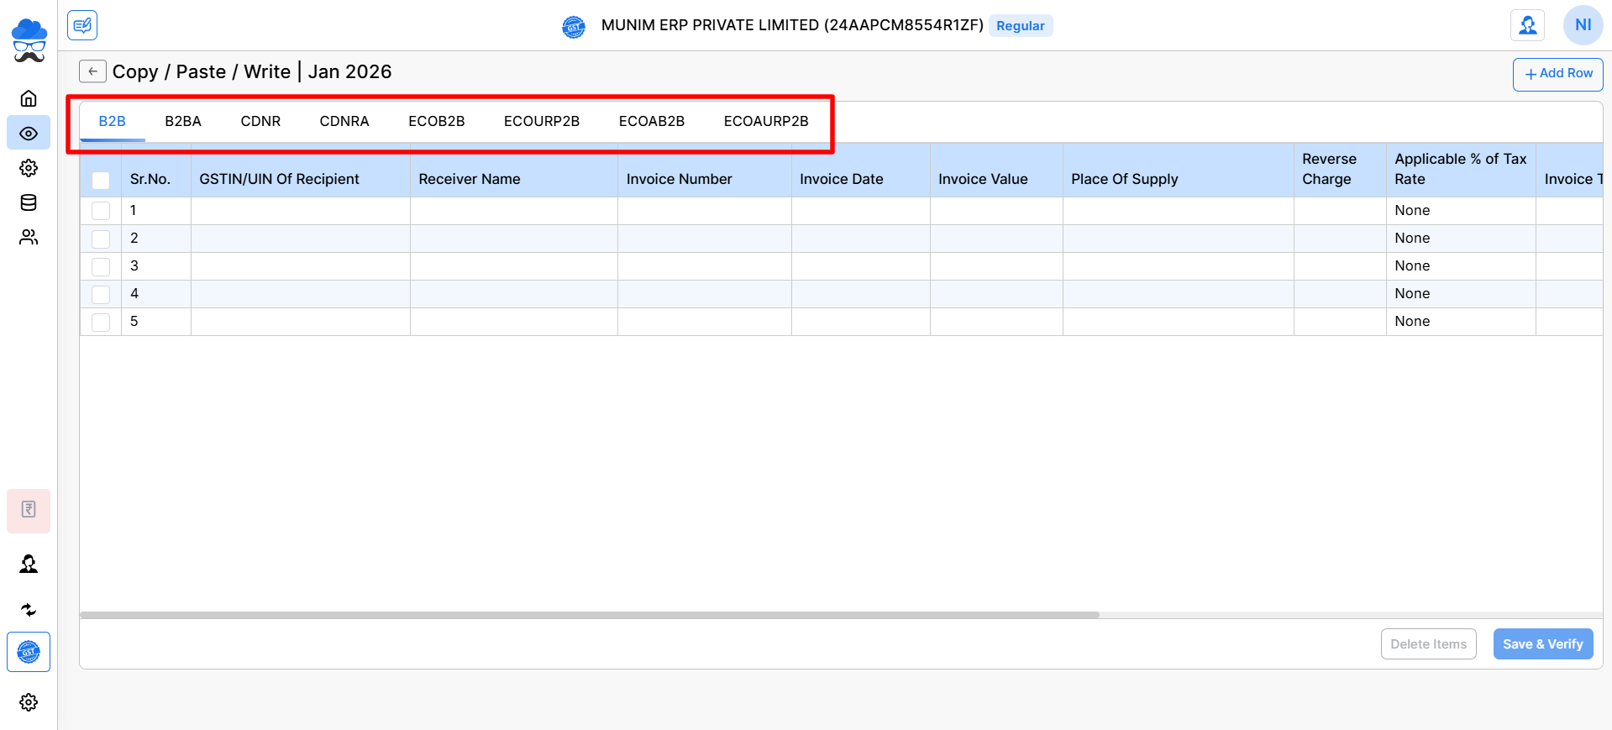This screenshot has height=730, width=1612.
Task: Open the users icon in sidebar
Action: [29, 238]
